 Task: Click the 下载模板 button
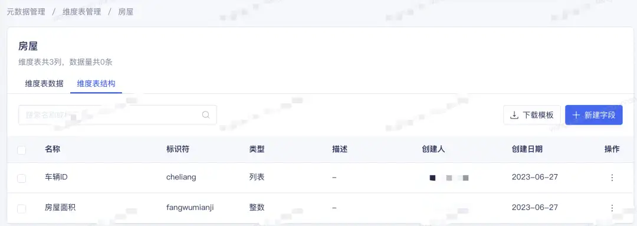(x=532, y=115)
